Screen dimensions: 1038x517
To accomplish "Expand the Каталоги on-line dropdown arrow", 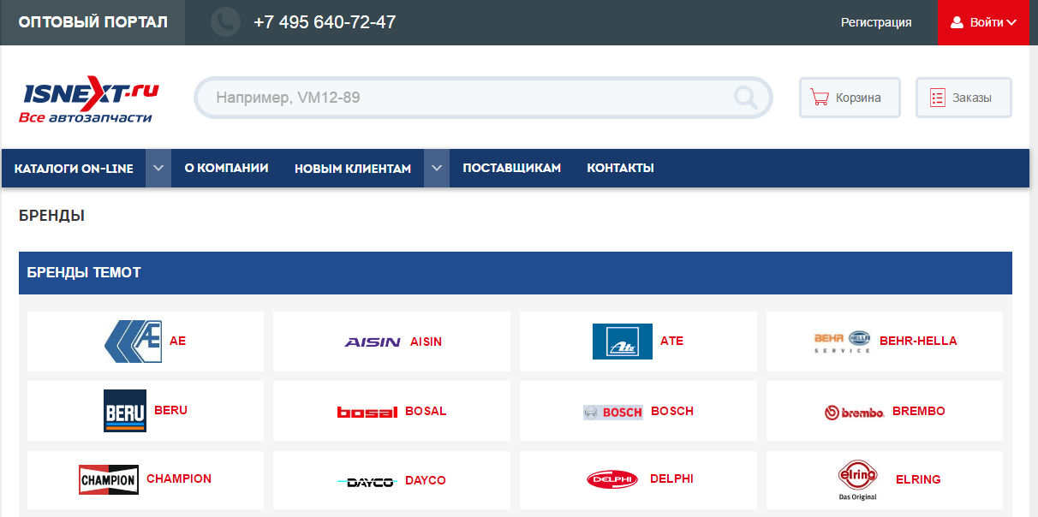I will pyautogui.click(x=158, y=169).
